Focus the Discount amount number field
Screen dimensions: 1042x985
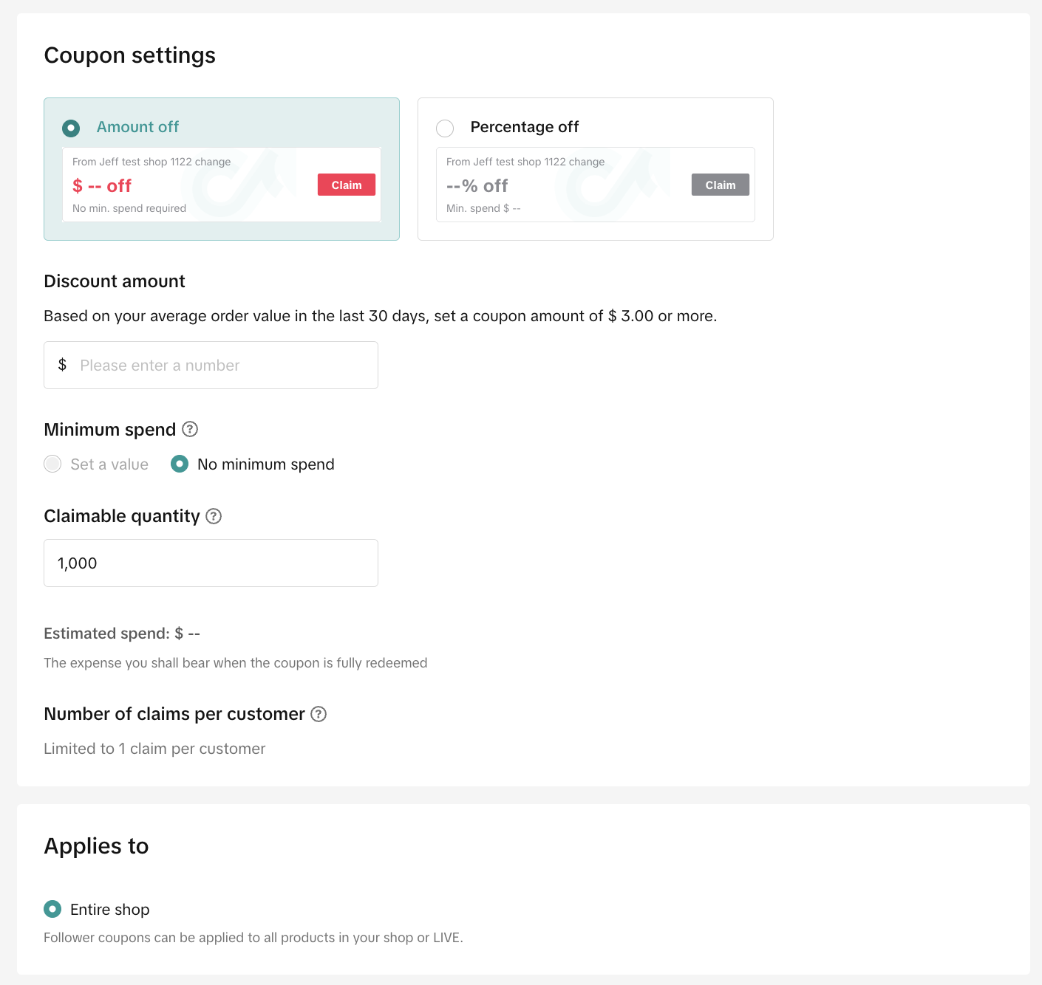(222, 365)
